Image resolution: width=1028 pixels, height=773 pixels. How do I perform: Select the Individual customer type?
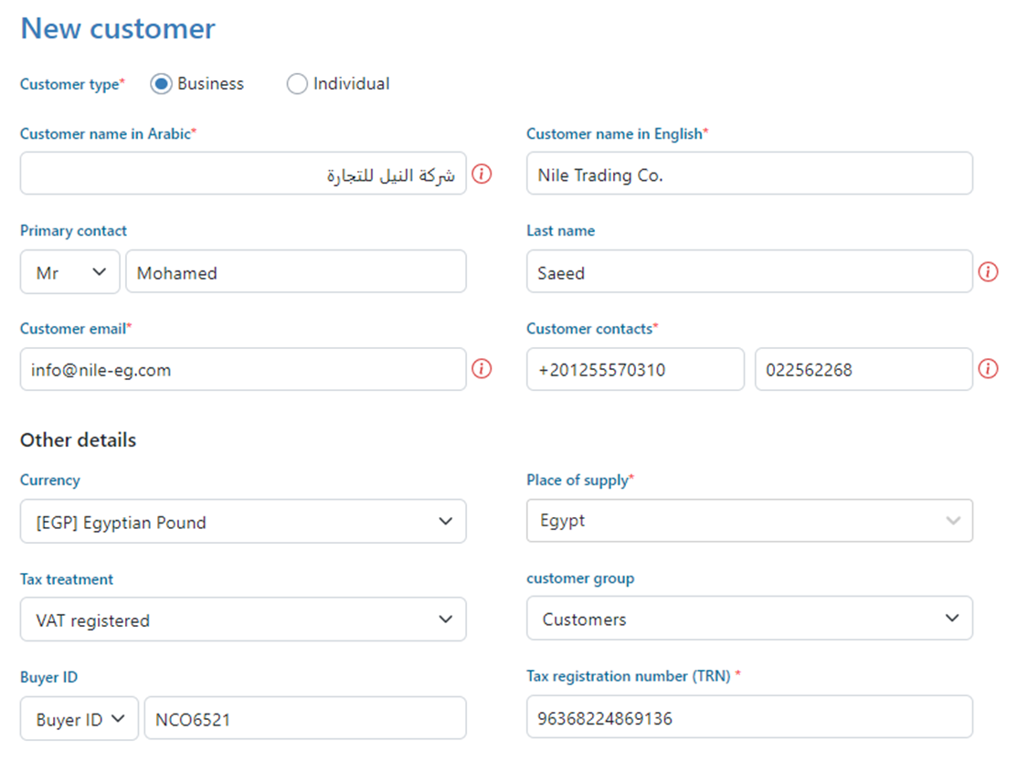pos(297,84)
